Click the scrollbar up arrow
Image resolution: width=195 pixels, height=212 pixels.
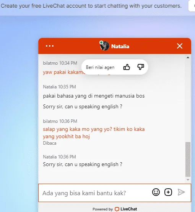(x=188, y=57)
